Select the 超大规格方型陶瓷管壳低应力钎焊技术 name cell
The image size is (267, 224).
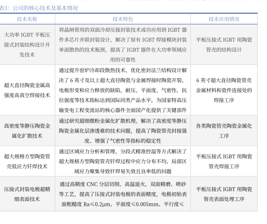(x=27, y=161)
